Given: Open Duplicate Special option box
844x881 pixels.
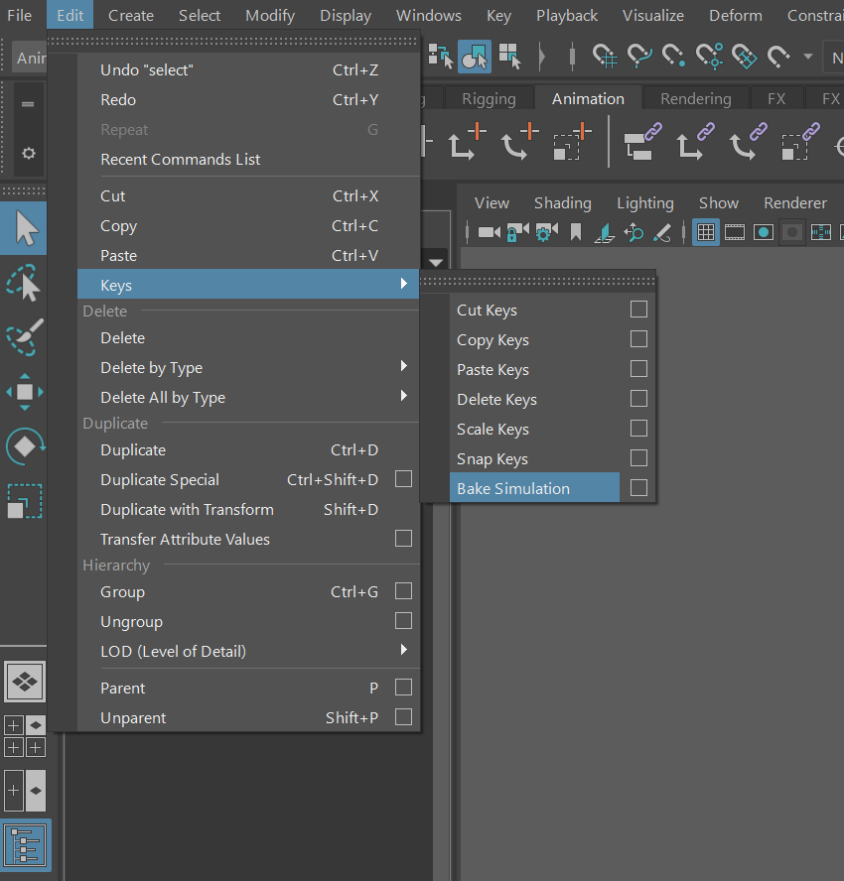Looking at the screenshot, I should point(403,479).
